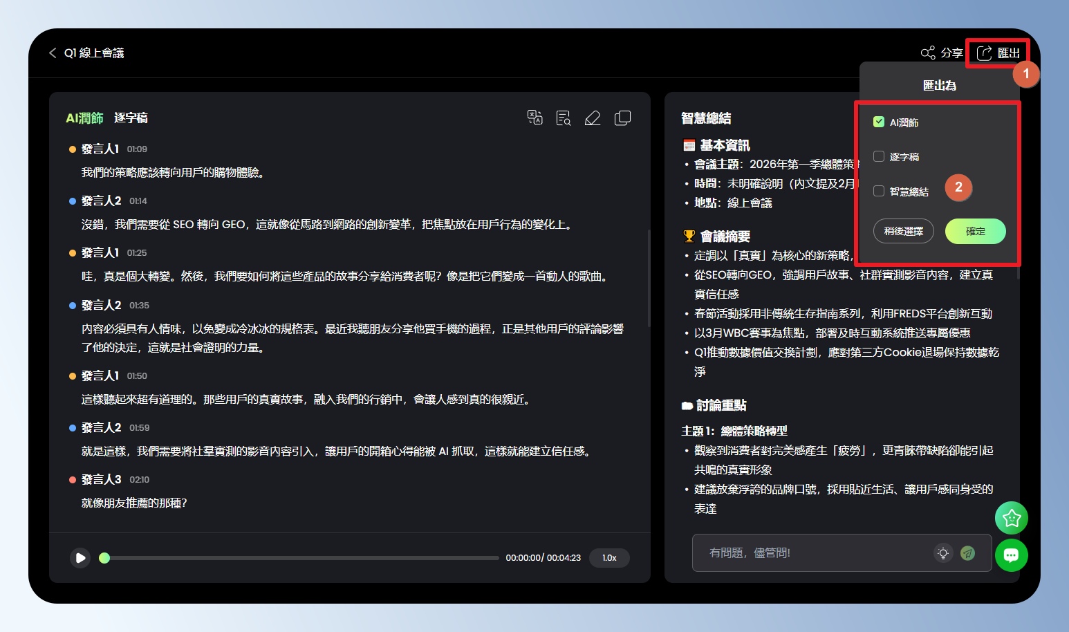Click the audio progress slider track
1069x632 pixels.
[x=301, y=558]
